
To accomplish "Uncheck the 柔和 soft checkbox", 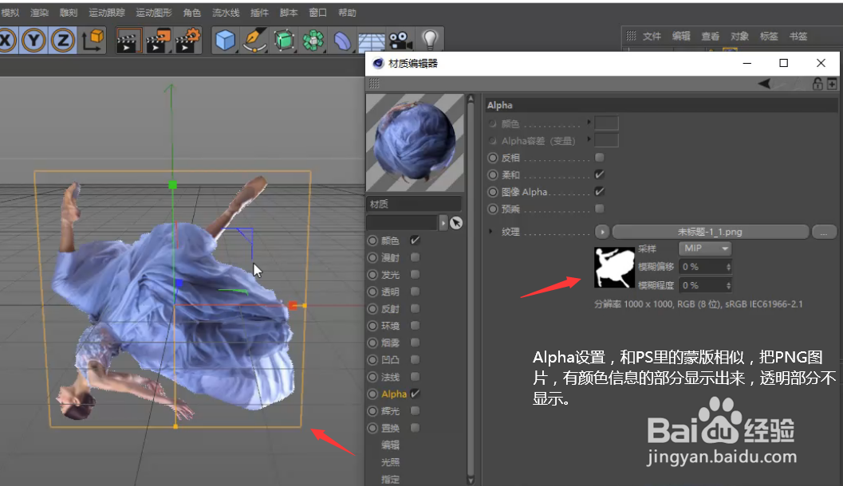I will coord(600,174).
